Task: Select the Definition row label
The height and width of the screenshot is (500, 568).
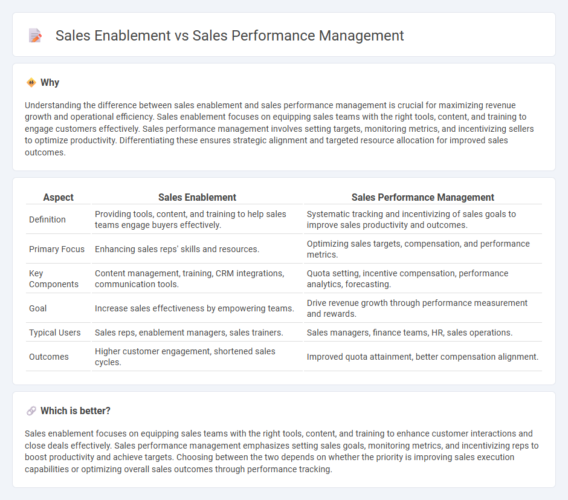Action: pyautogui.click(x=48, y=219)
